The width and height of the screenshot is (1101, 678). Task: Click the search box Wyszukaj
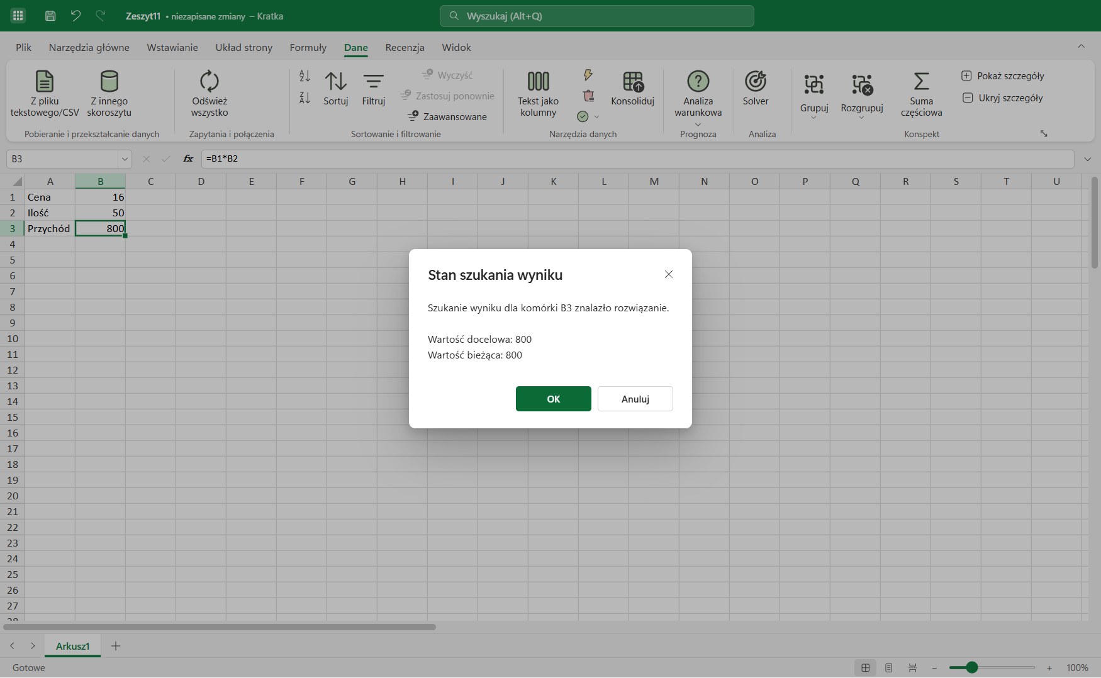coord(597,16)
